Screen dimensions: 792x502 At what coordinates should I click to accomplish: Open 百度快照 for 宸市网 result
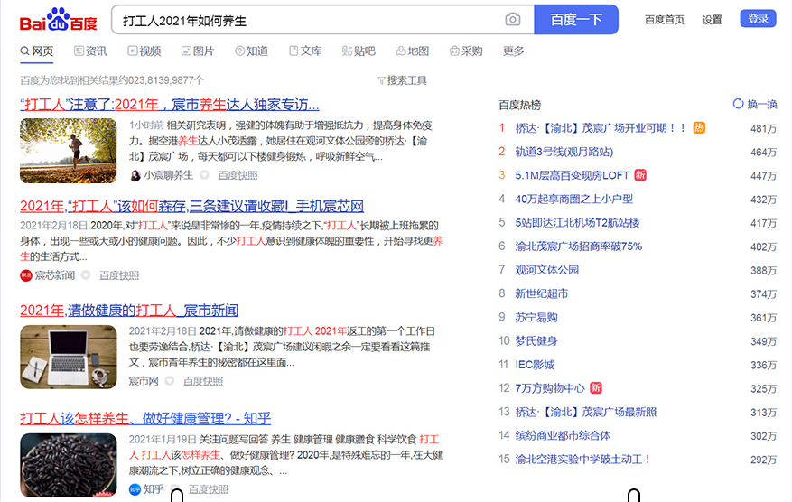tap(202, 381)
